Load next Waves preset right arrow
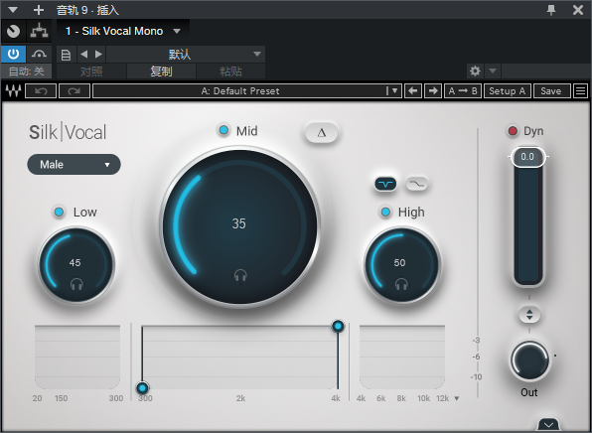The height and width of the screenshot is (433, 592). pos(433,91)
